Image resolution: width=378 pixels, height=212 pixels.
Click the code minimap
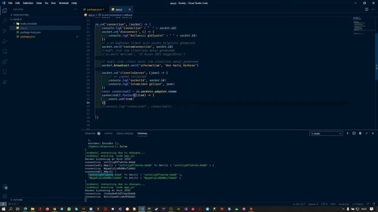pyautogui.click(x=359, y=25)
